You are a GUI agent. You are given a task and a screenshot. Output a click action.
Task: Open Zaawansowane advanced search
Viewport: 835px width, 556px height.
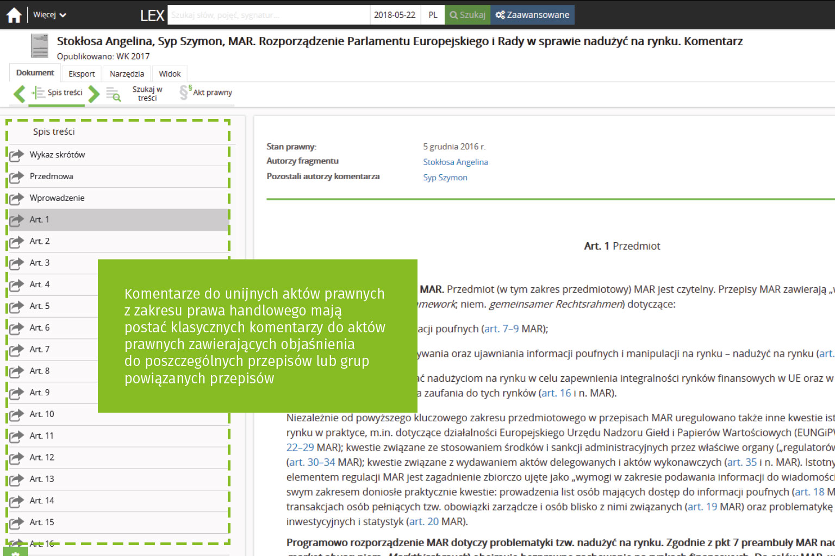532,15
